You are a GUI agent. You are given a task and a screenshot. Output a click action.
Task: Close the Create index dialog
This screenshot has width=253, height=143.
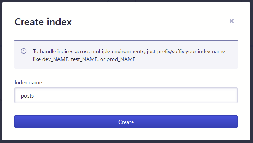[x=232, y=21]
